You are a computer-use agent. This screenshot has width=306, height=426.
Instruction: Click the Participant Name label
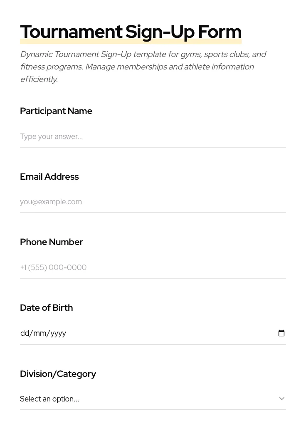(56, 111)
